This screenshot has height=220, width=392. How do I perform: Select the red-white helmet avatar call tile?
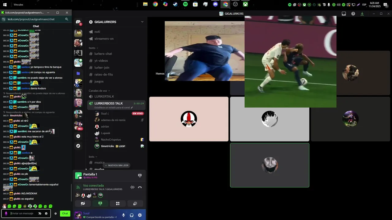click(189, 119)
